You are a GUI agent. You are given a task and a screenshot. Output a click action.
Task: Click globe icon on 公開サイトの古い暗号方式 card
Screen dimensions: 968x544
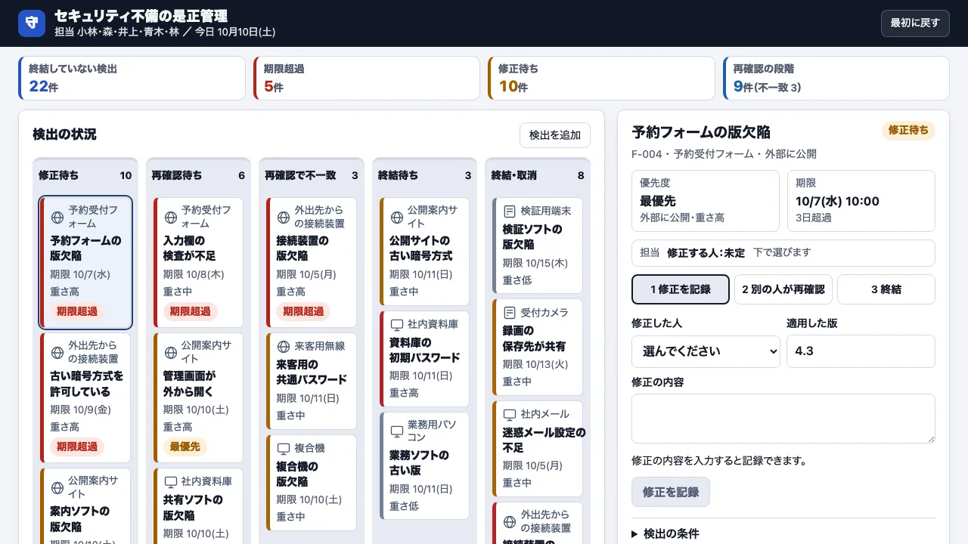(396, 218)
